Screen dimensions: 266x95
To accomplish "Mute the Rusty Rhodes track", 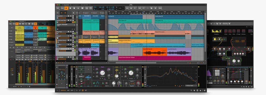I will coord(73,57).
